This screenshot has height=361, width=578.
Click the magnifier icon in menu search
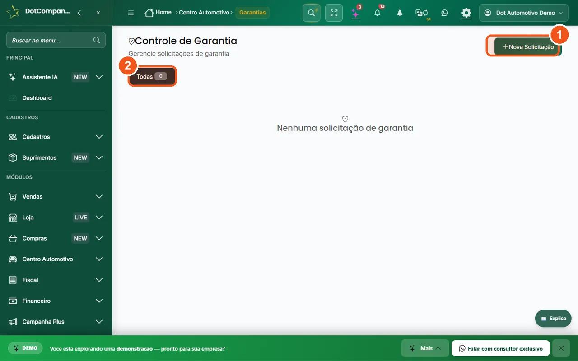click(x=97, y=40)
